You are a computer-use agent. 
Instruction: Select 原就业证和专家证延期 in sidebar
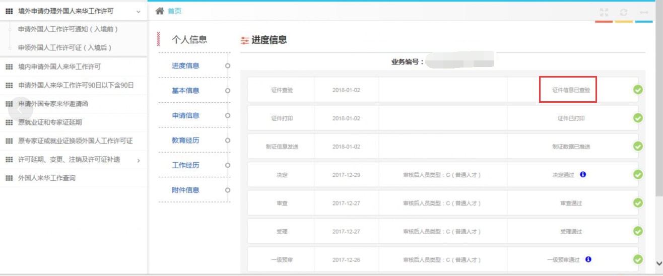pos(50,122)
